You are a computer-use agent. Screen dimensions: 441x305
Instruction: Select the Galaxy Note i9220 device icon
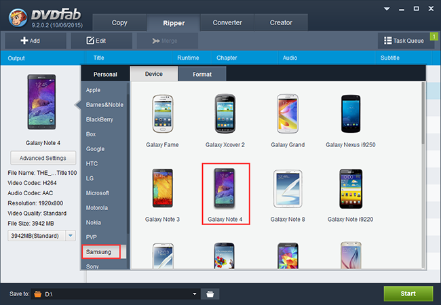pos(351,188)
